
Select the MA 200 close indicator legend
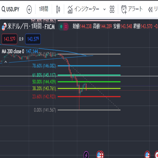click(13, 52)
